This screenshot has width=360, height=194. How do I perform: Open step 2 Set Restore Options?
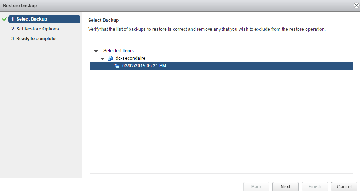tap(37, 29)
